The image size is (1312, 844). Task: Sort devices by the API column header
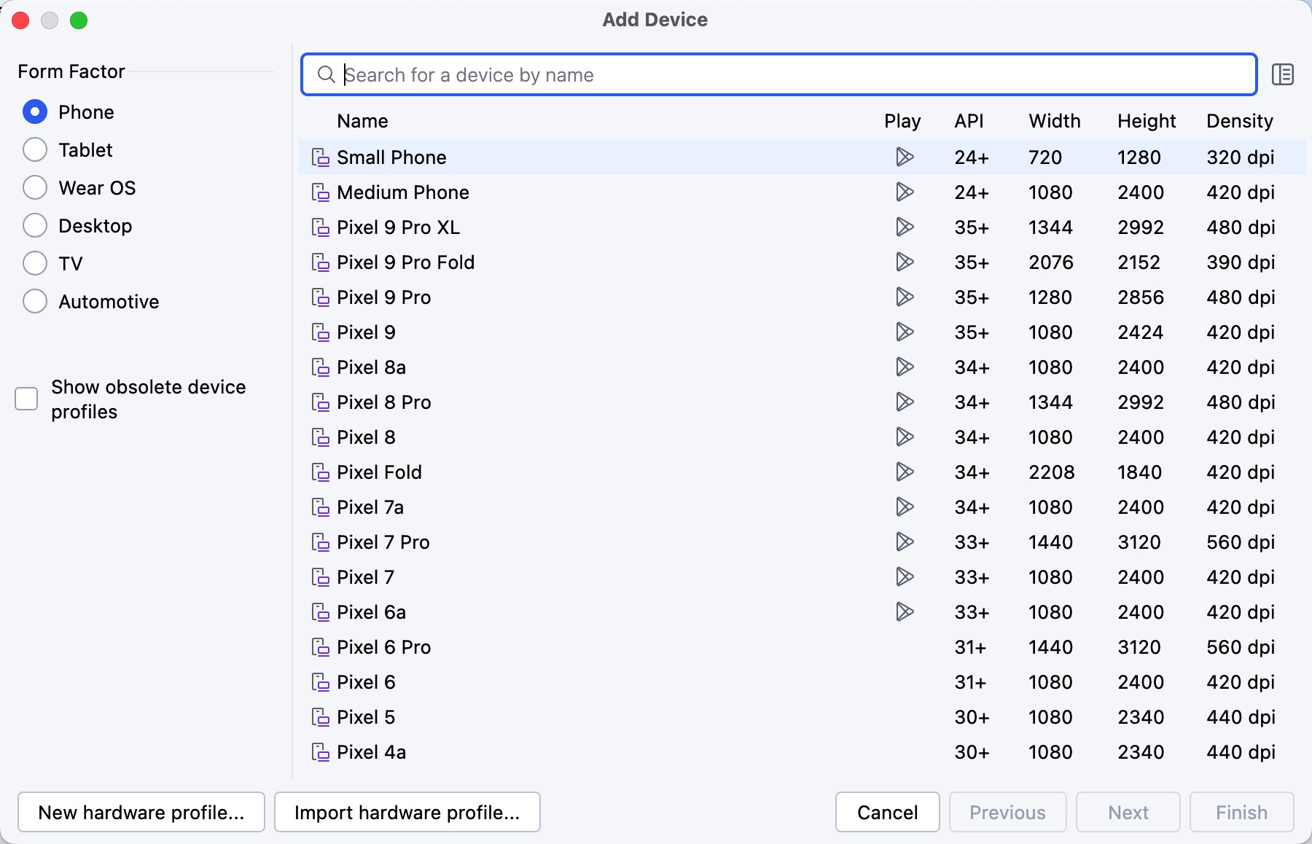(x=969, y=121)
